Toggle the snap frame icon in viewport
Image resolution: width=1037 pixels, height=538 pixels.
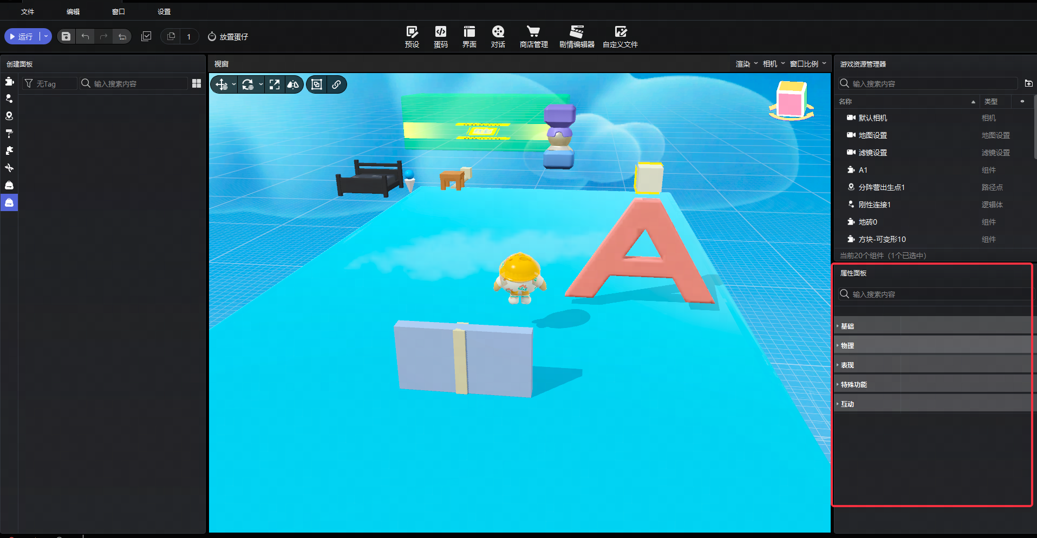point(317,84)
